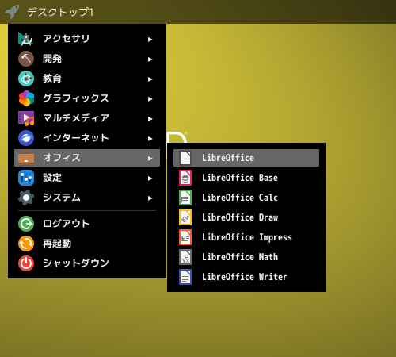Click the blue sliders icon beside 設定
The image size is (396, 357).
(x=26, y=178)
